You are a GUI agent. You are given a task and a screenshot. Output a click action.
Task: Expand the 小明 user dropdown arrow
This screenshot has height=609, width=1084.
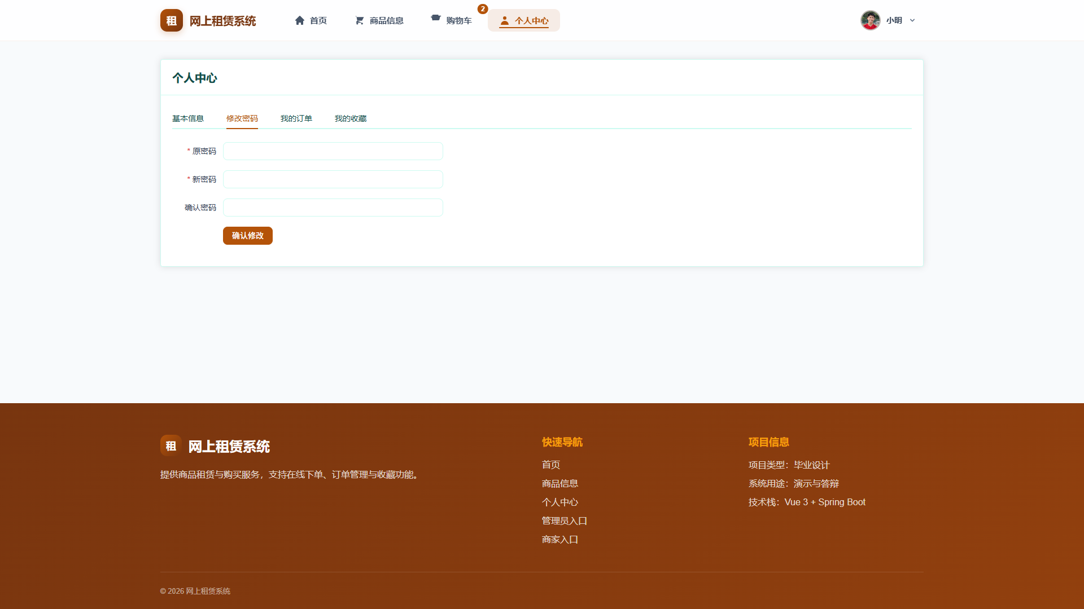coord(912,20)
